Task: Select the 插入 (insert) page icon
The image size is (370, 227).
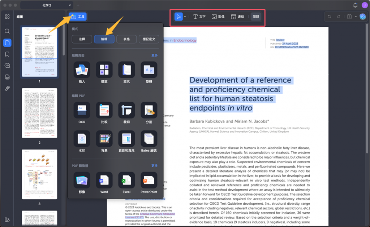Action: click(82, 70)
